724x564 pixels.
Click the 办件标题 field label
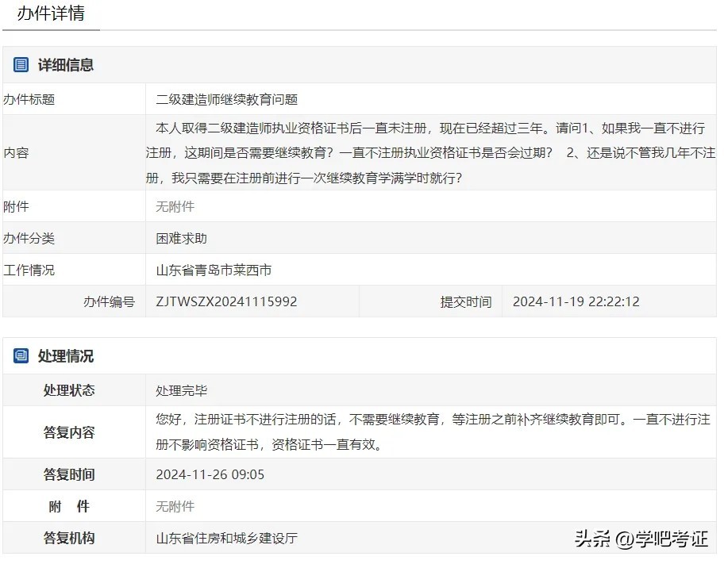pyautogui.click(x=29, y=99)
